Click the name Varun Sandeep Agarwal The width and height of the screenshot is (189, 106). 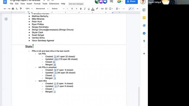click(x=43, y=41)
